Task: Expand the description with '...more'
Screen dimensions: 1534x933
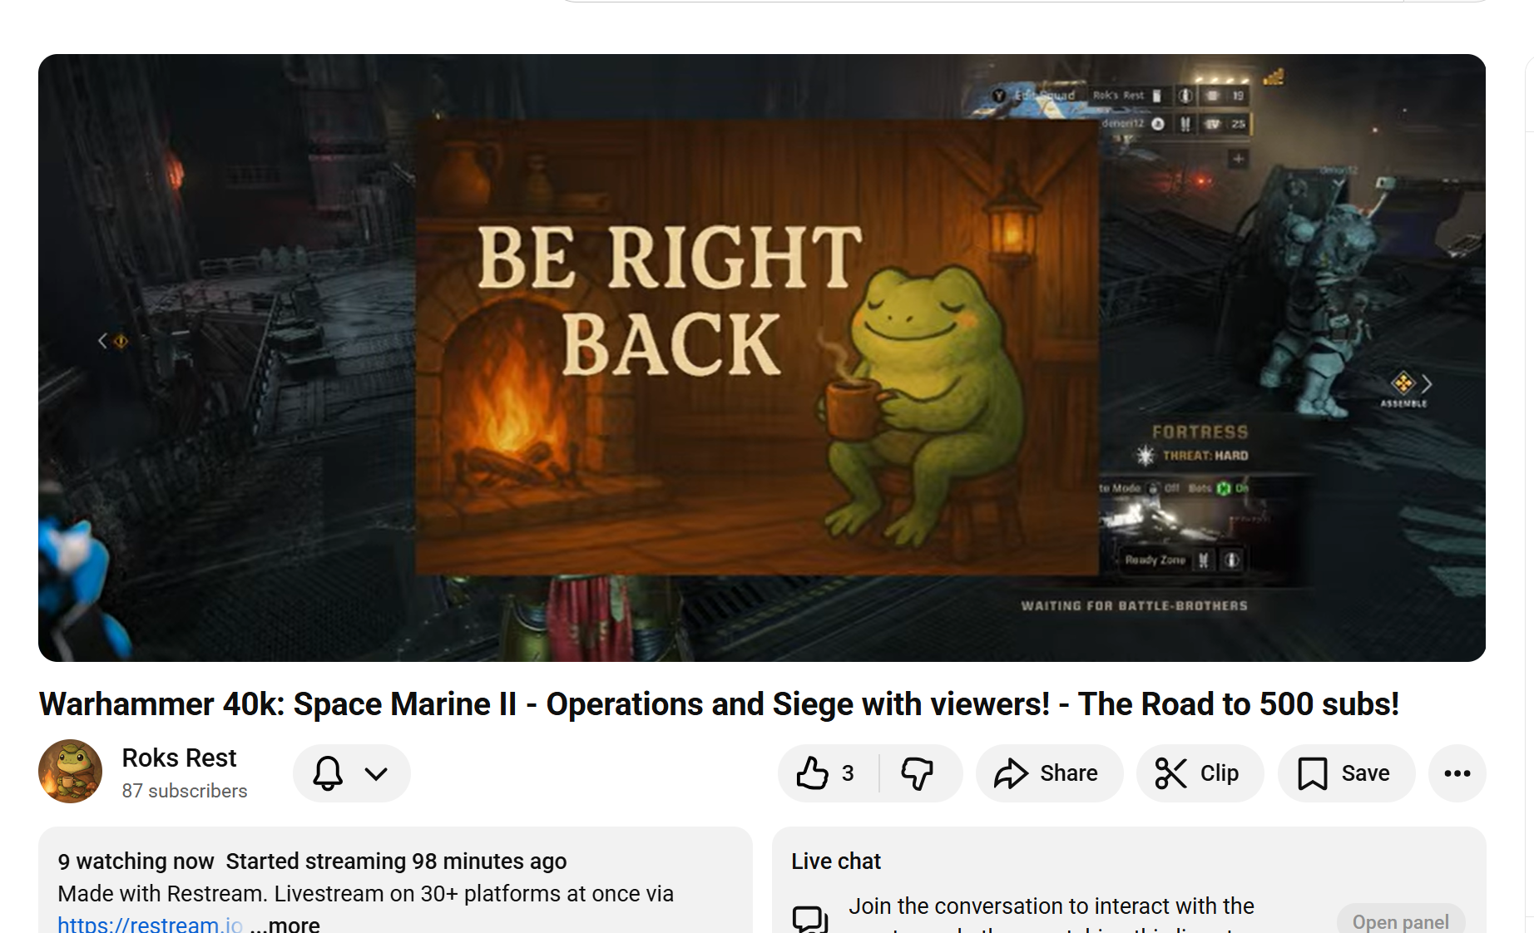Action: coord(285,924)
